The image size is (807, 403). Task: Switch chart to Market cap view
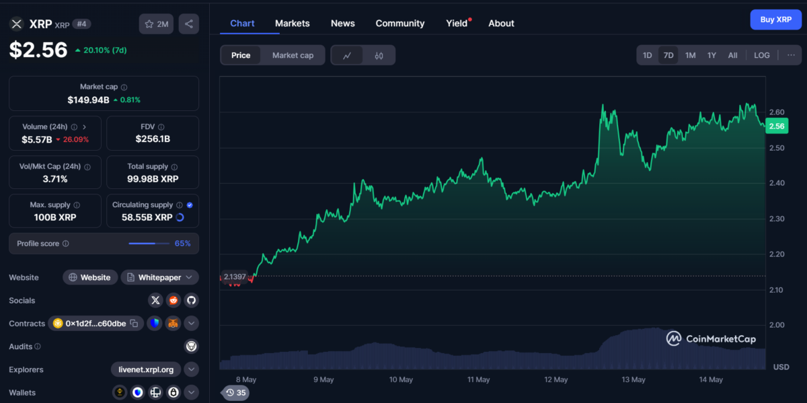tap(293, 55)
